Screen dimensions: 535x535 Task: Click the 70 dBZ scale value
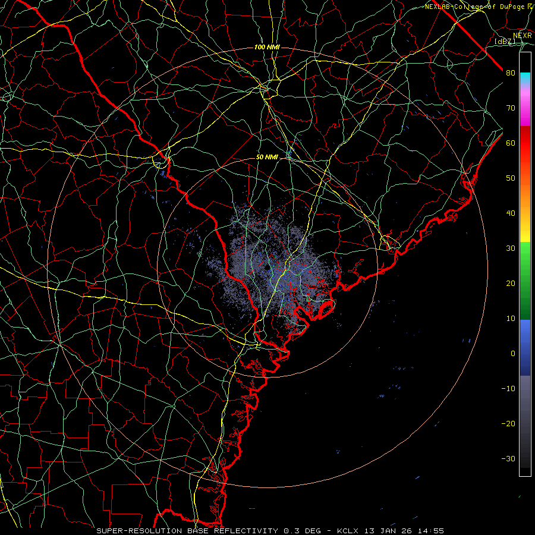point(511,108)
